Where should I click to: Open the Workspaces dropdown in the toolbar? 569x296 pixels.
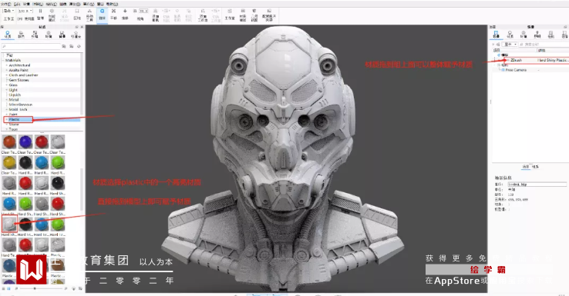8,11
